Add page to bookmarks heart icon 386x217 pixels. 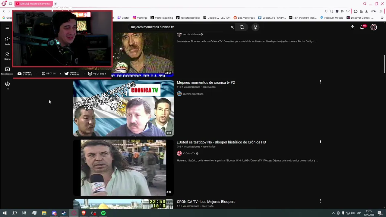point(348,11)
